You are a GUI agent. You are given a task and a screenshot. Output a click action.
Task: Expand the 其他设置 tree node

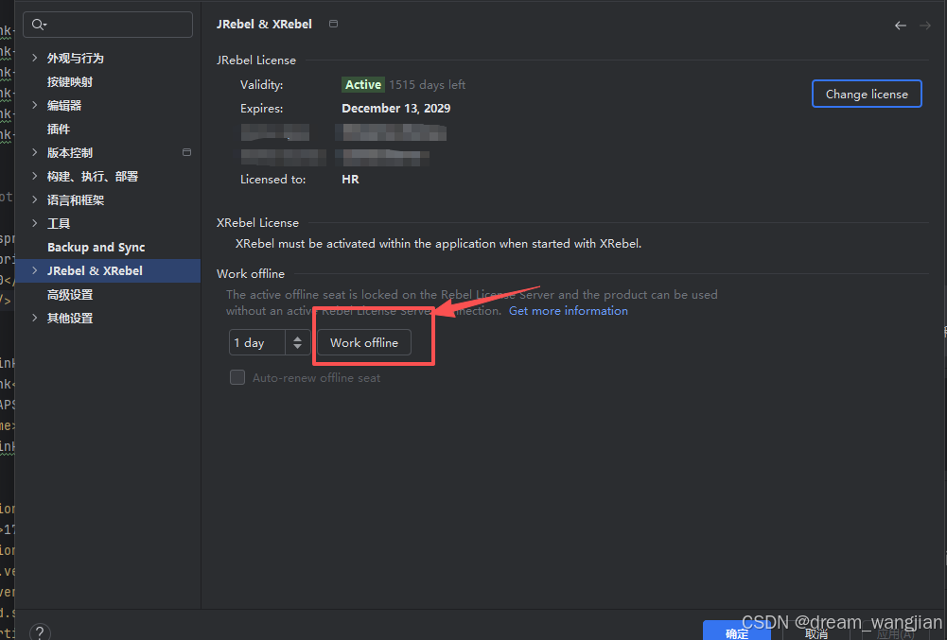[34, 318]
